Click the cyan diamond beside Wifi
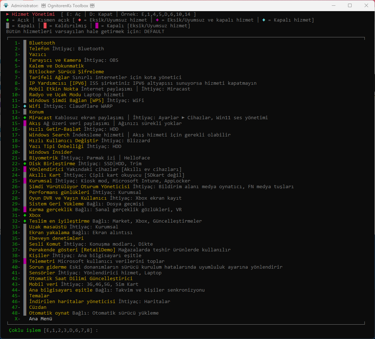375x339 pixels. coord(25,106)
